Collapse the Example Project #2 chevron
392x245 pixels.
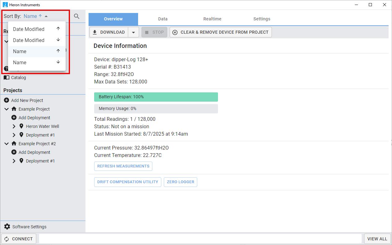pyautogui.click(x=7, y=144)
